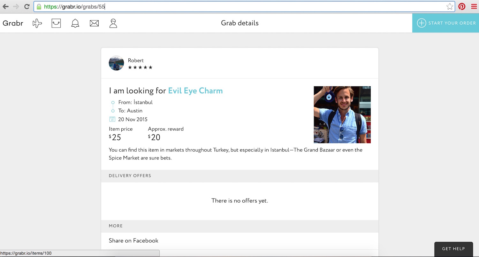Click the 'Grab details' page title

pyautogui.click(x=240, y=23)
